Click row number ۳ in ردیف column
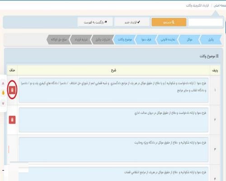The image size is (226, 181). tap(215, 149)
